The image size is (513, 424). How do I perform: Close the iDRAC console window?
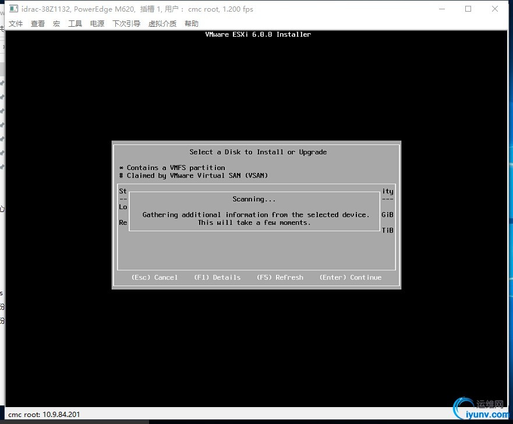(x=495, y=9)
